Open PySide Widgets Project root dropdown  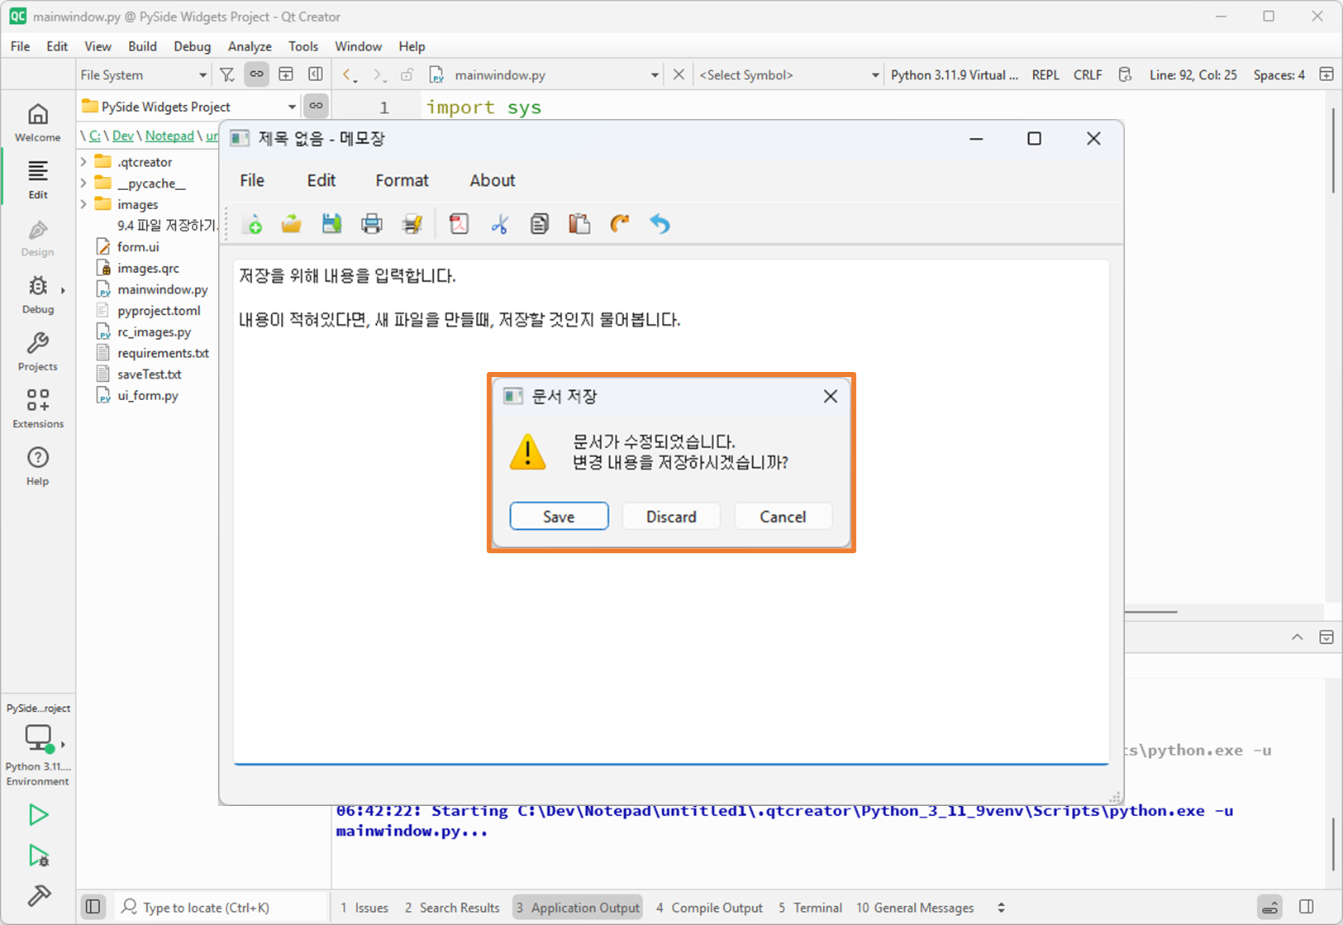(x=189, y=107)
